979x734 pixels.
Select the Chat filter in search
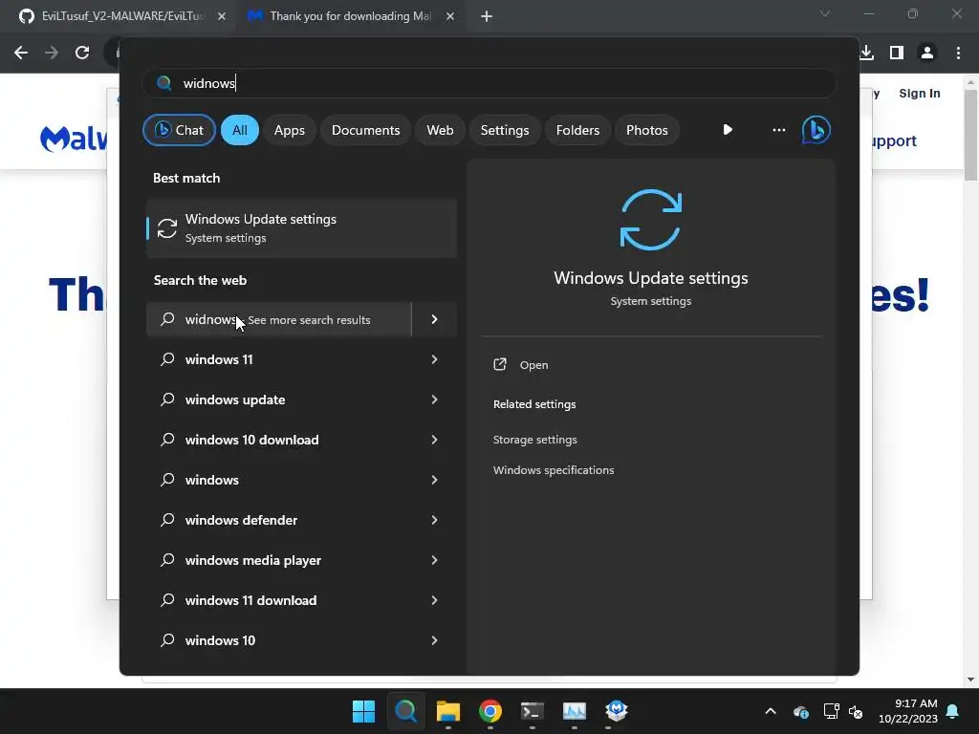point(179,130)
